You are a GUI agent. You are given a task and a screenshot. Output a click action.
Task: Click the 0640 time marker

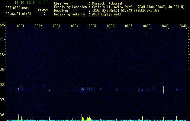[183, 26]
